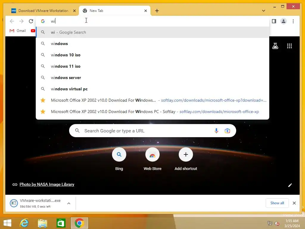This screenshot has height=229, width=305.
Task: Open the softlay ?download= bookmark suggestion
Action: pos(152,100)
